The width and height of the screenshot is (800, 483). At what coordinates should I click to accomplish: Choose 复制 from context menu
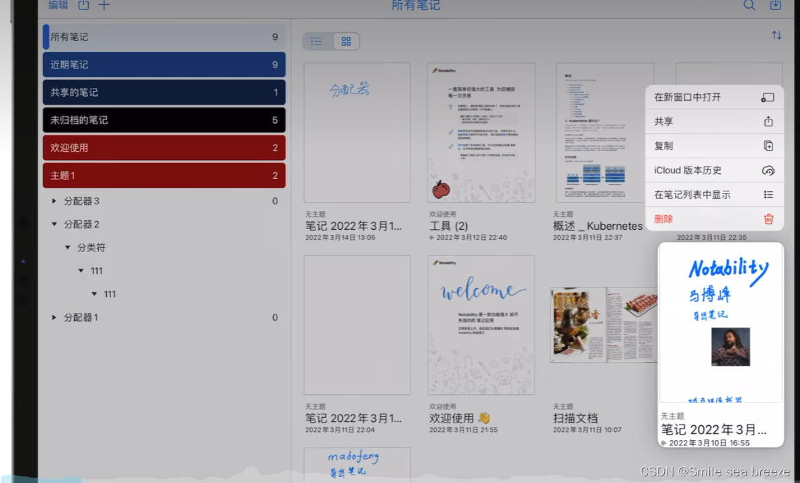pyautogui.click(x=715, y=146)
